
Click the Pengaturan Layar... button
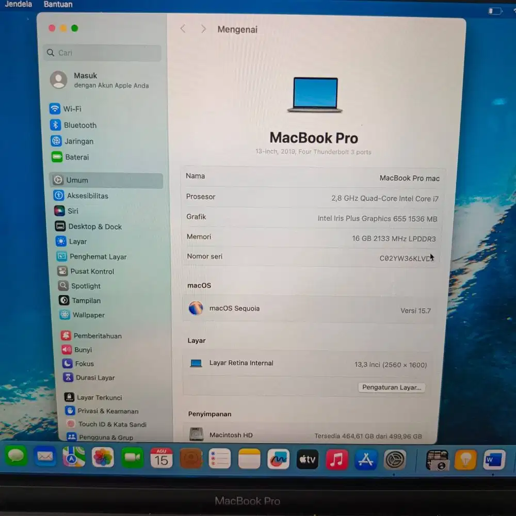(392, 387)
